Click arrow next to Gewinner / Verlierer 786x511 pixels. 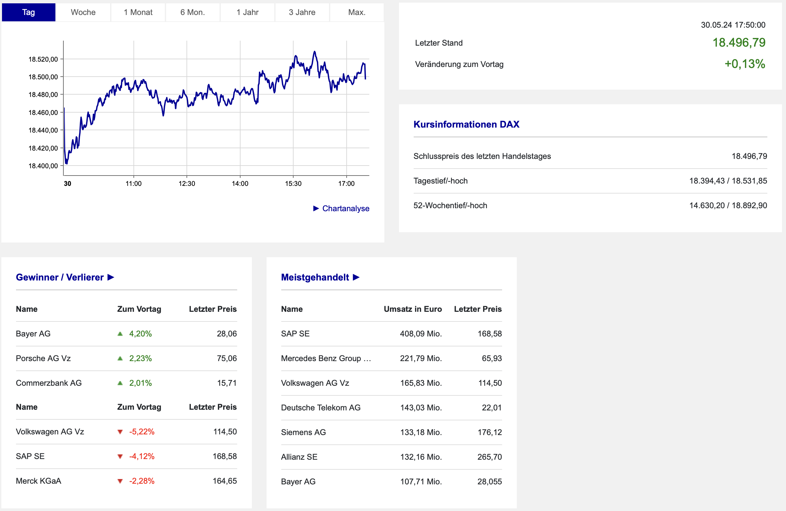[x=111, y=277]
